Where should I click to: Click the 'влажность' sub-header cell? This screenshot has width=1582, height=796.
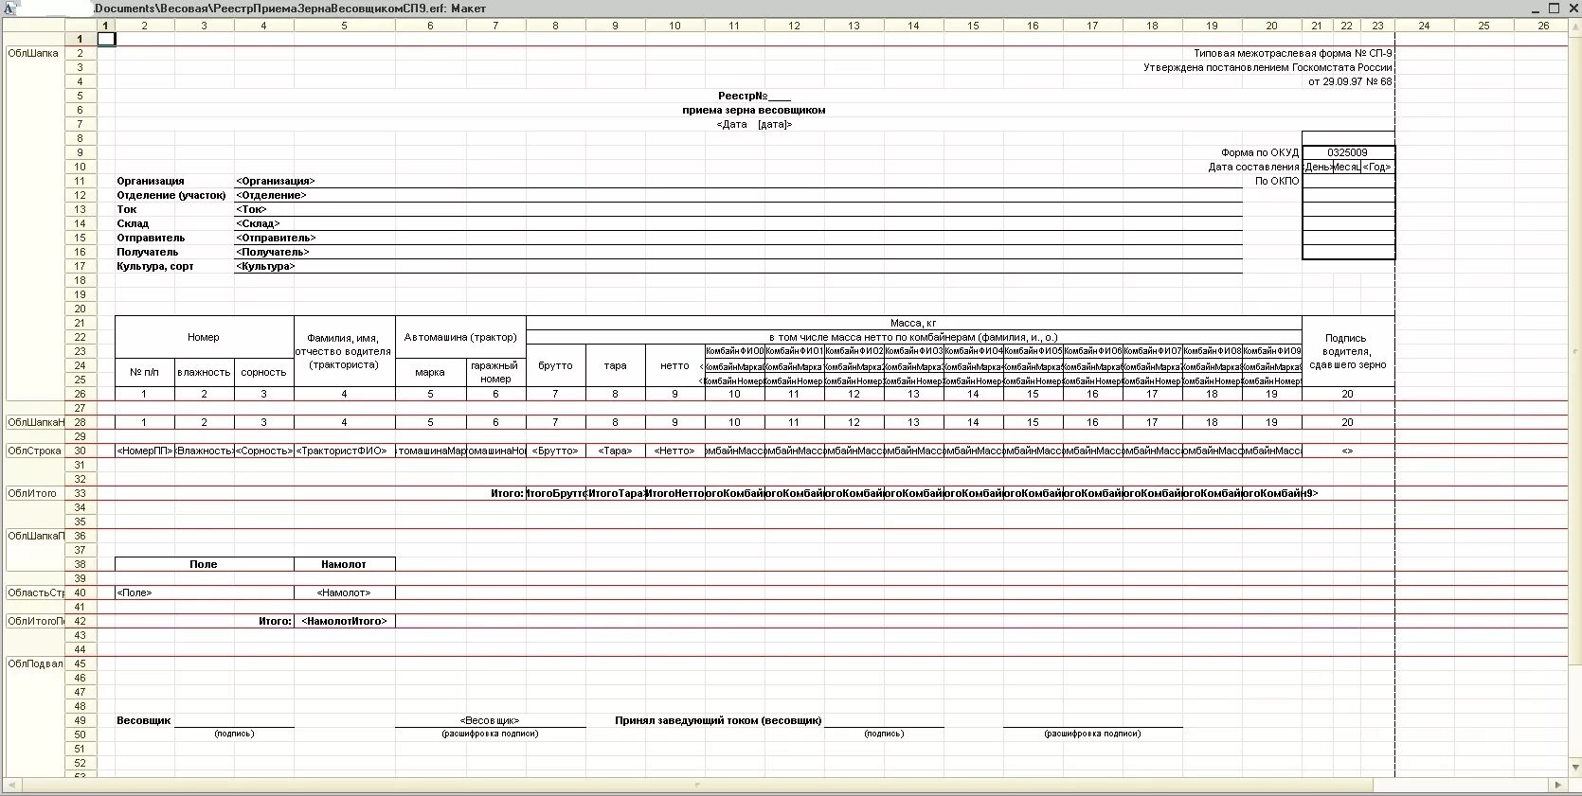(x=204, y=372)
